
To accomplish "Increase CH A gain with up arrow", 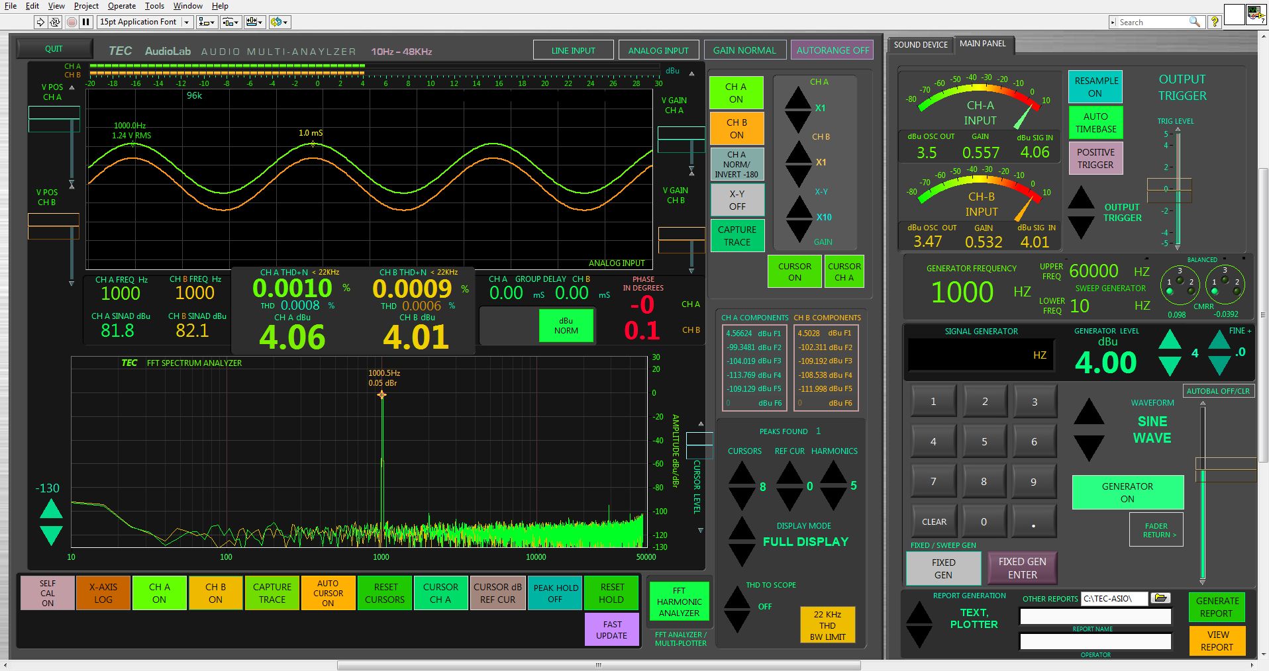I will click(x=797, y=98).
